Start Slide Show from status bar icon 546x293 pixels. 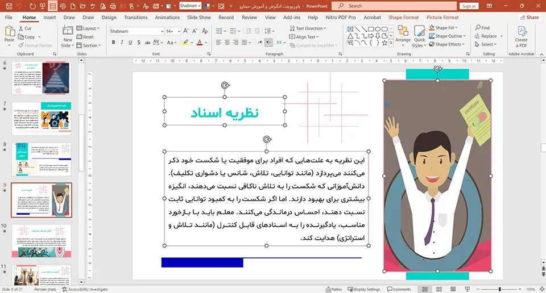(x=468, y=289)
